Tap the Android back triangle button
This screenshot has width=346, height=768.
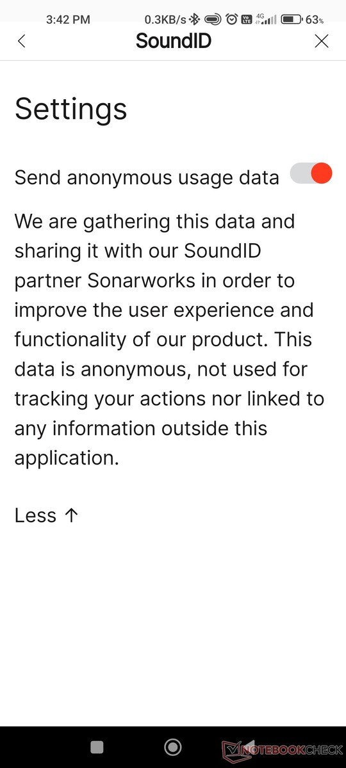tap(249, 747)
